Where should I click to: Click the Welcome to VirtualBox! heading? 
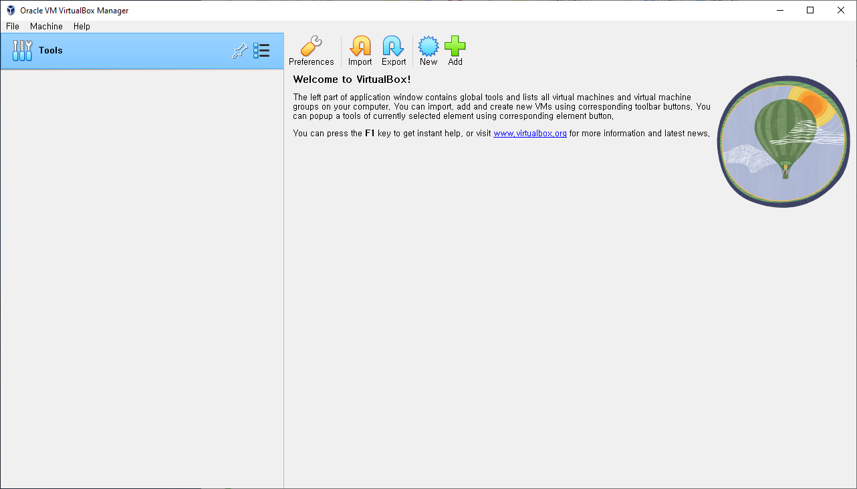pos(352,79)
